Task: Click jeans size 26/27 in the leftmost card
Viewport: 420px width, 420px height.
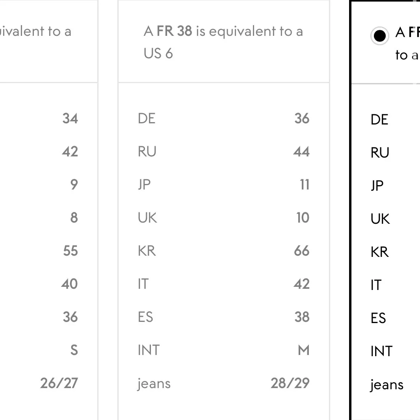Action: point(59,383)
